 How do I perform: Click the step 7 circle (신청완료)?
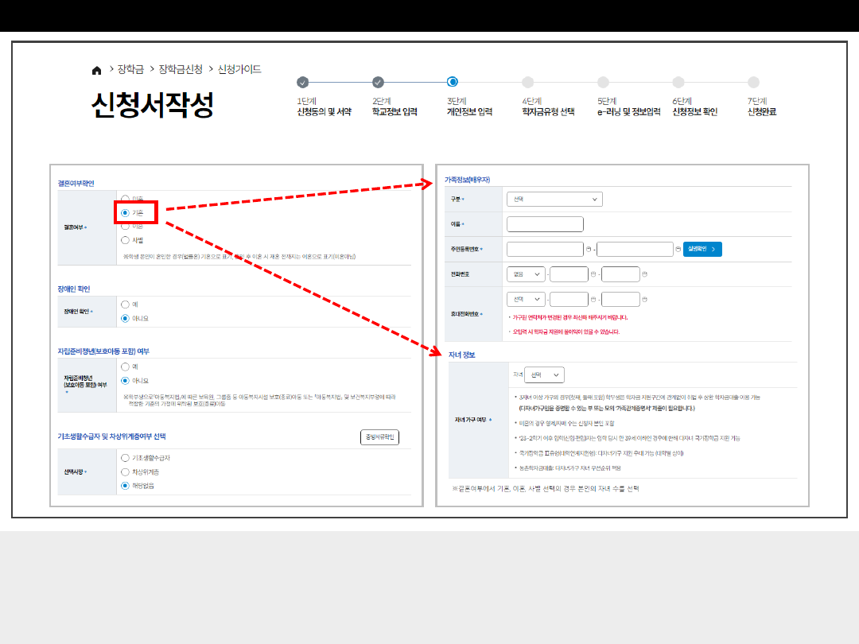[753, 82]
